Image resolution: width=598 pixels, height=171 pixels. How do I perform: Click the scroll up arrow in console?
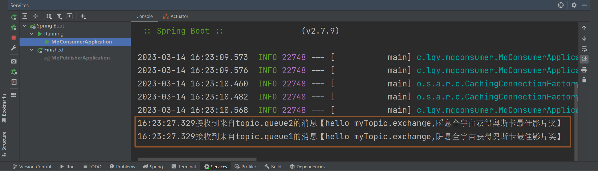coord(584,28)
